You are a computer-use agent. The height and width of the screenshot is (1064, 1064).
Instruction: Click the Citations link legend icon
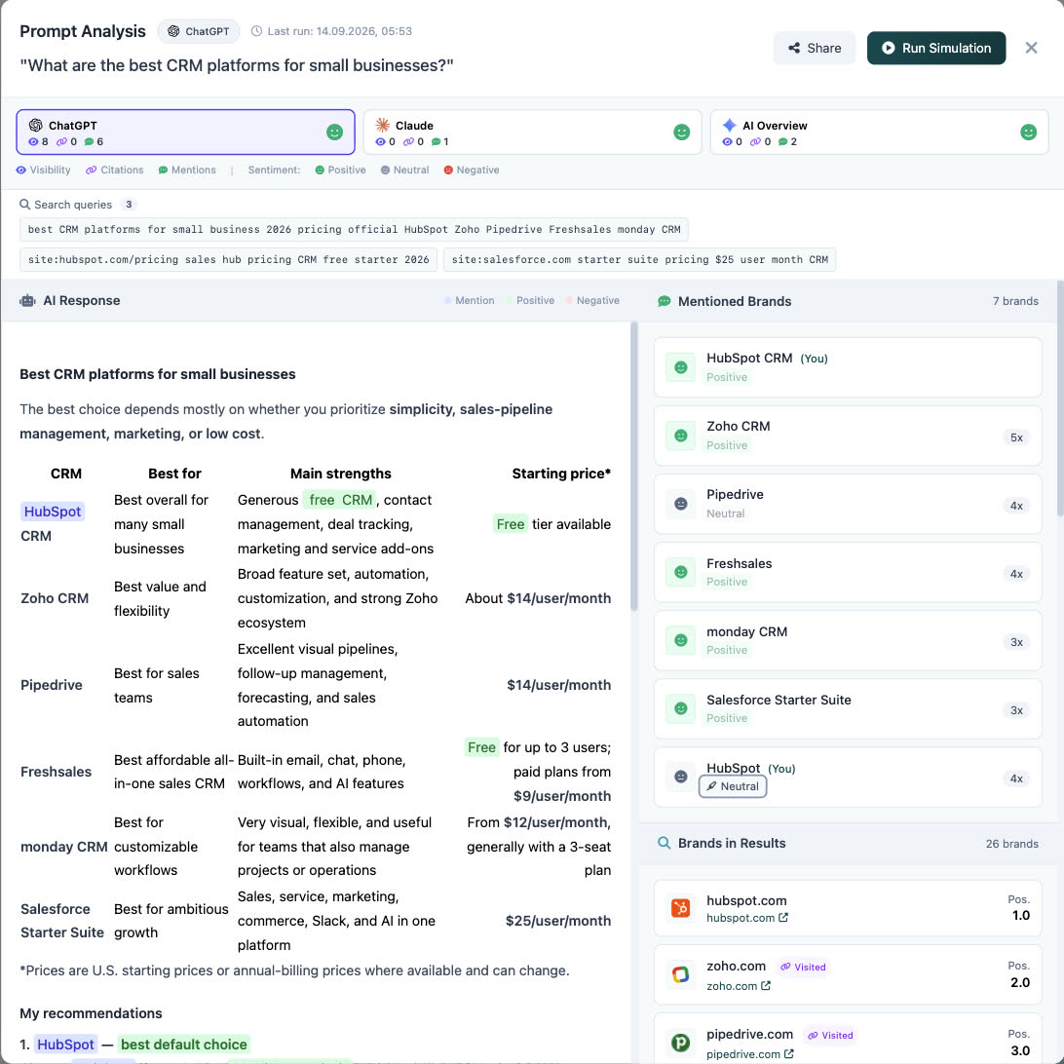click(x=91, y=171)
